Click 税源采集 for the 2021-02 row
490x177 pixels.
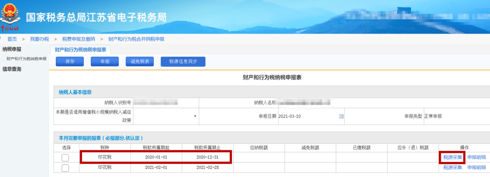click(452, 168)
